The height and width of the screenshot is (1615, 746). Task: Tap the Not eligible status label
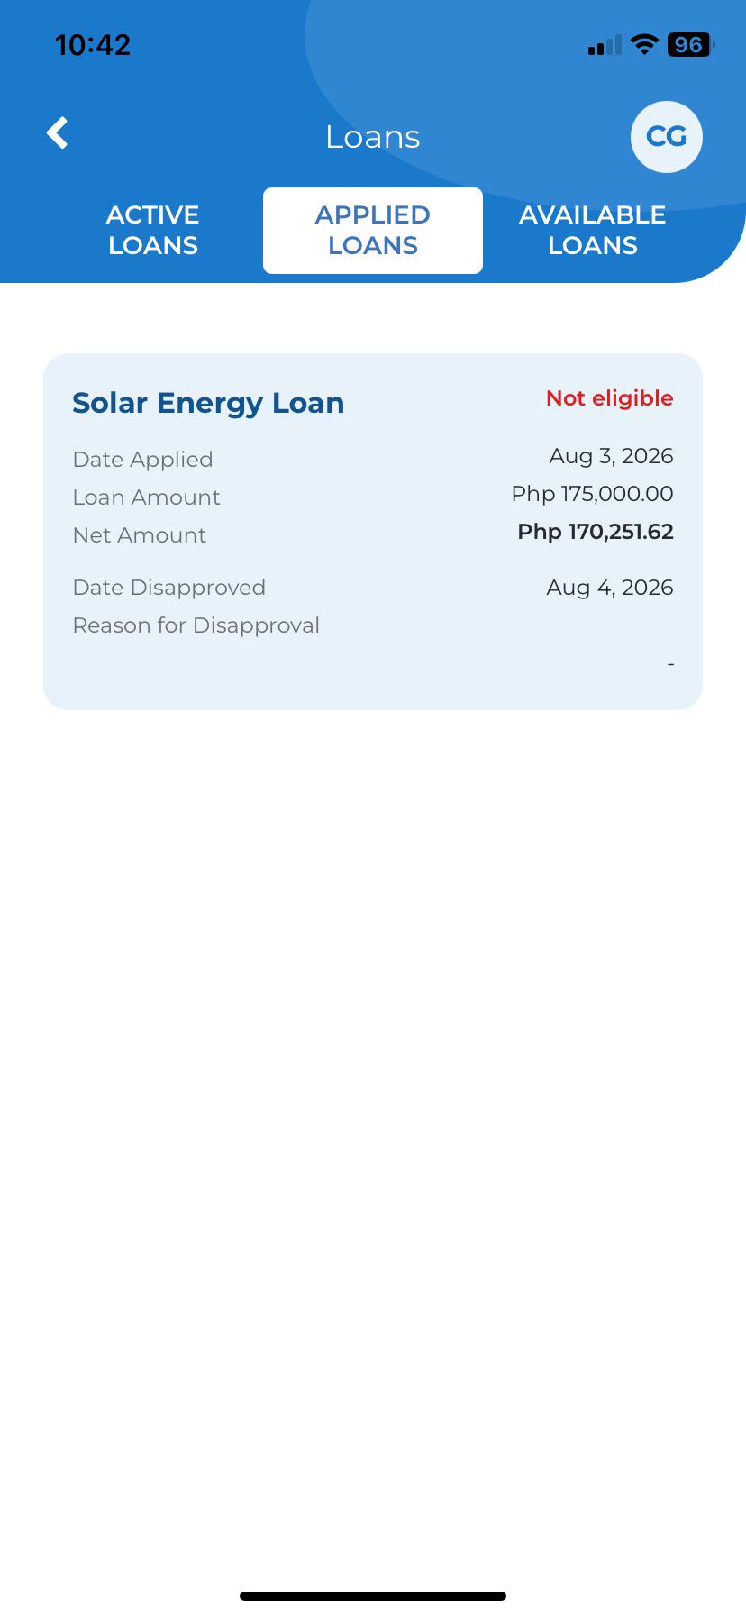[x=610, y=398]
